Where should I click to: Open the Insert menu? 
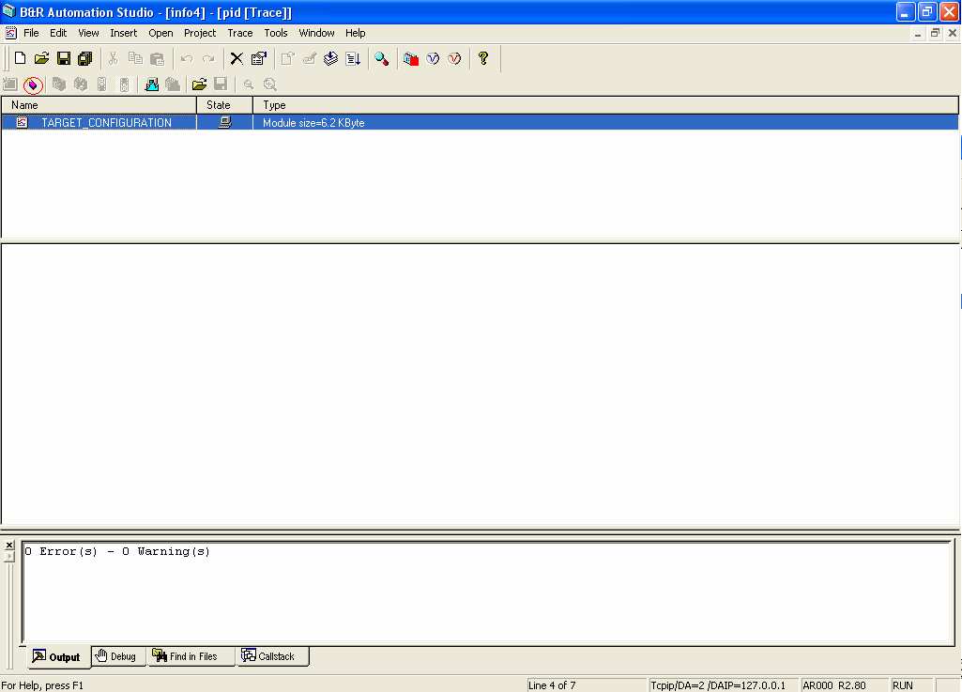click(x=123, y=33)
